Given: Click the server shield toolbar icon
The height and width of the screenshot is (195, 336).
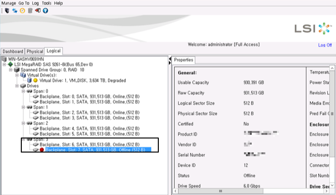Looking at the screenshot, I should pyautogui.click(x=7, y=11).
